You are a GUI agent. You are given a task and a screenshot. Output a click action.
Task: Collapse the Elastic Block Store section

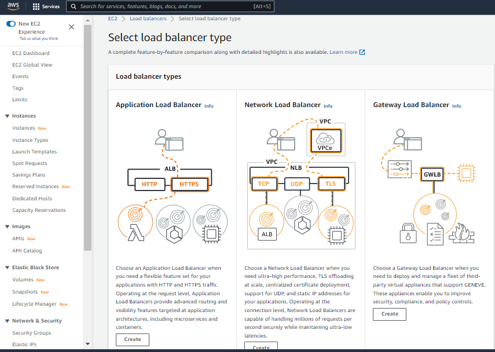coord(8,267)
